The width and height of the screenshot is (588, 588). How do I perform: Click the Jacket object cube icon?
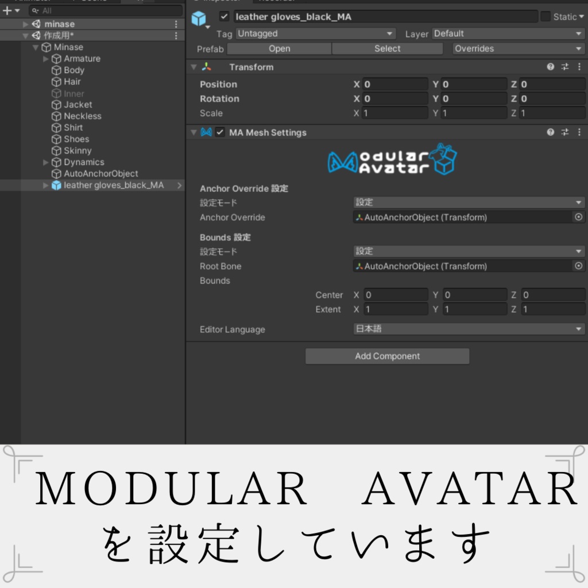click(x=56, y=105)
